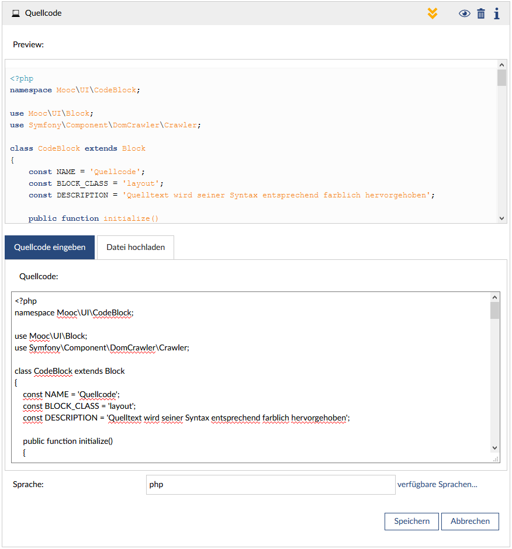
Task: Delete the block using trash icon
Action: (480, 13)
